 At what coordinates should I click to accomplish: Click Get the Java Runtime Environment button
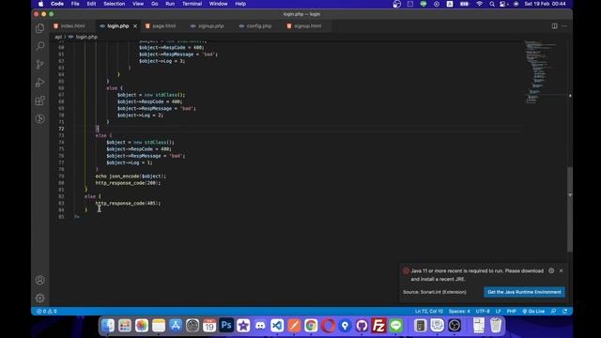pyautogui.click(x=524, y=292)
